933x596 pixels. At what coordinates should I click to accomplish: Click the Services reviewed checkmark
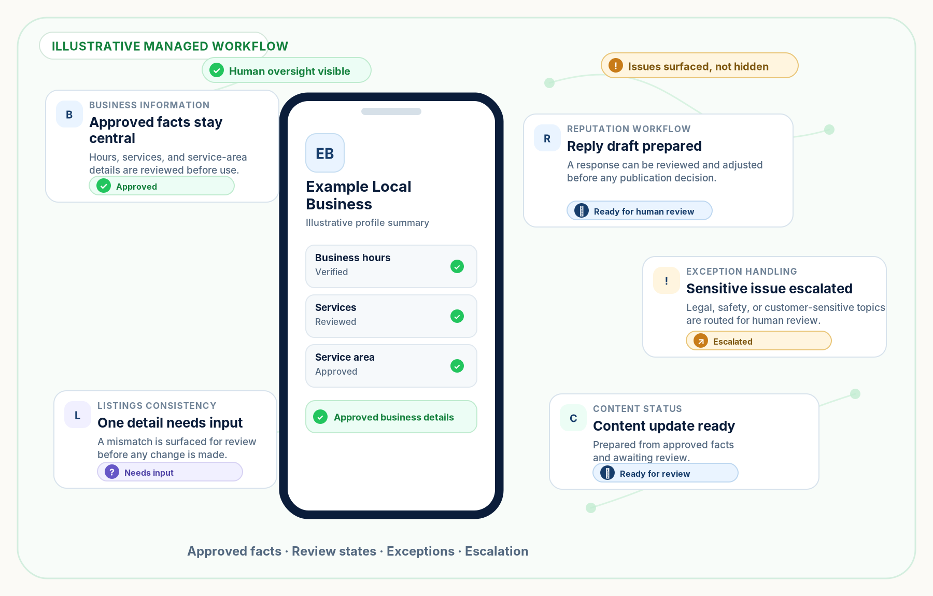tap(457, 316)
